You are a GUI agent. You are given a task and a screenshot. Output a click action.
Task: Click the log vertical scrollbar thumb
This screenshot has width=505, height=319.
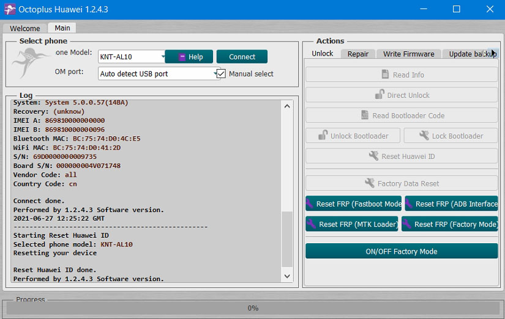pyautogui.click(x=287, y=240)
